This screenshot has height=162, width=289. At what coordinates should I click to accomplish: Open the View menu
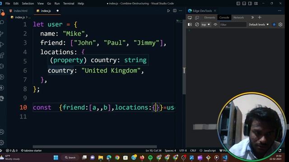(x=40, y=4)
